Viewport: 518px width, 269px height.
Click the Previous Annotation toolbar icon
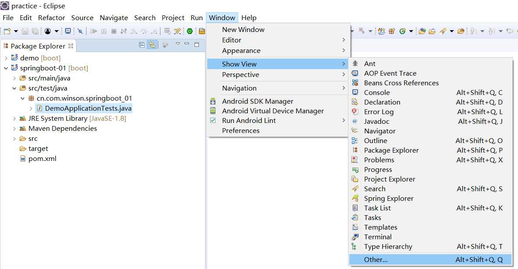(x=492, y=31)
